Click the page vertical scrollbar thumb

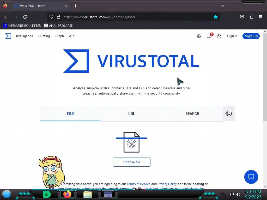coord(265,77)
